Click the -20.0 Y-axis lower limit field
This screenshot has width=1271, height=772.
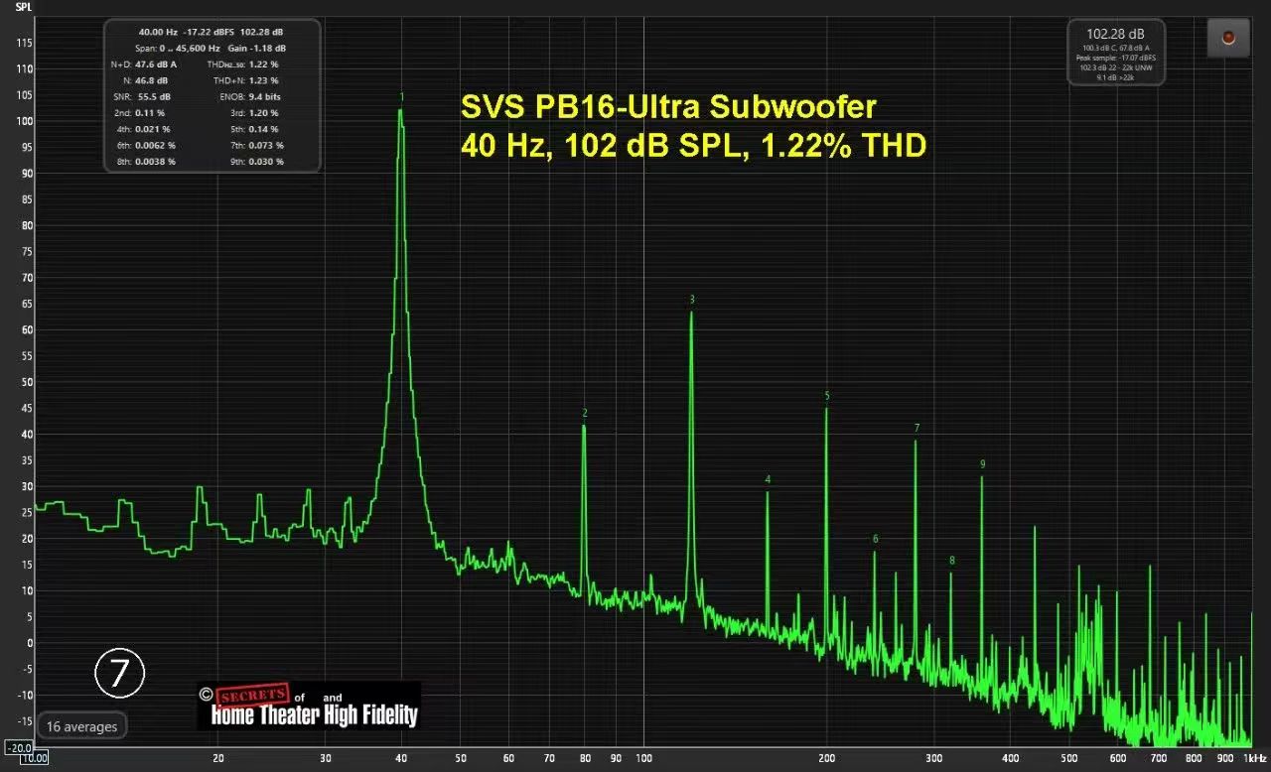[x=19, y=747]
